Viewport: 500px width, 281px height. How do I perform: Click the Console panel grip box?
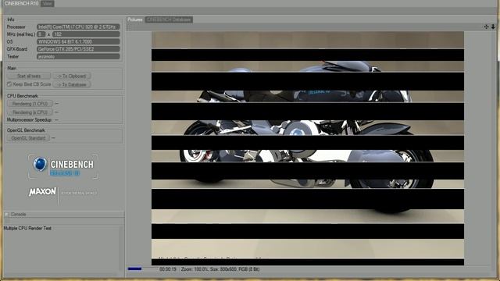pos(7,215)
